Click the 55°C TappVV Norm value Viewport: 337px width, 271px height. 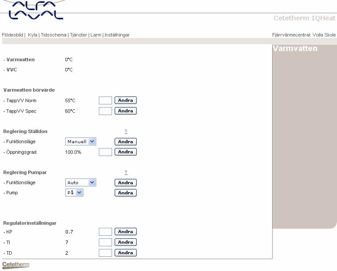[x=70, y=100]
